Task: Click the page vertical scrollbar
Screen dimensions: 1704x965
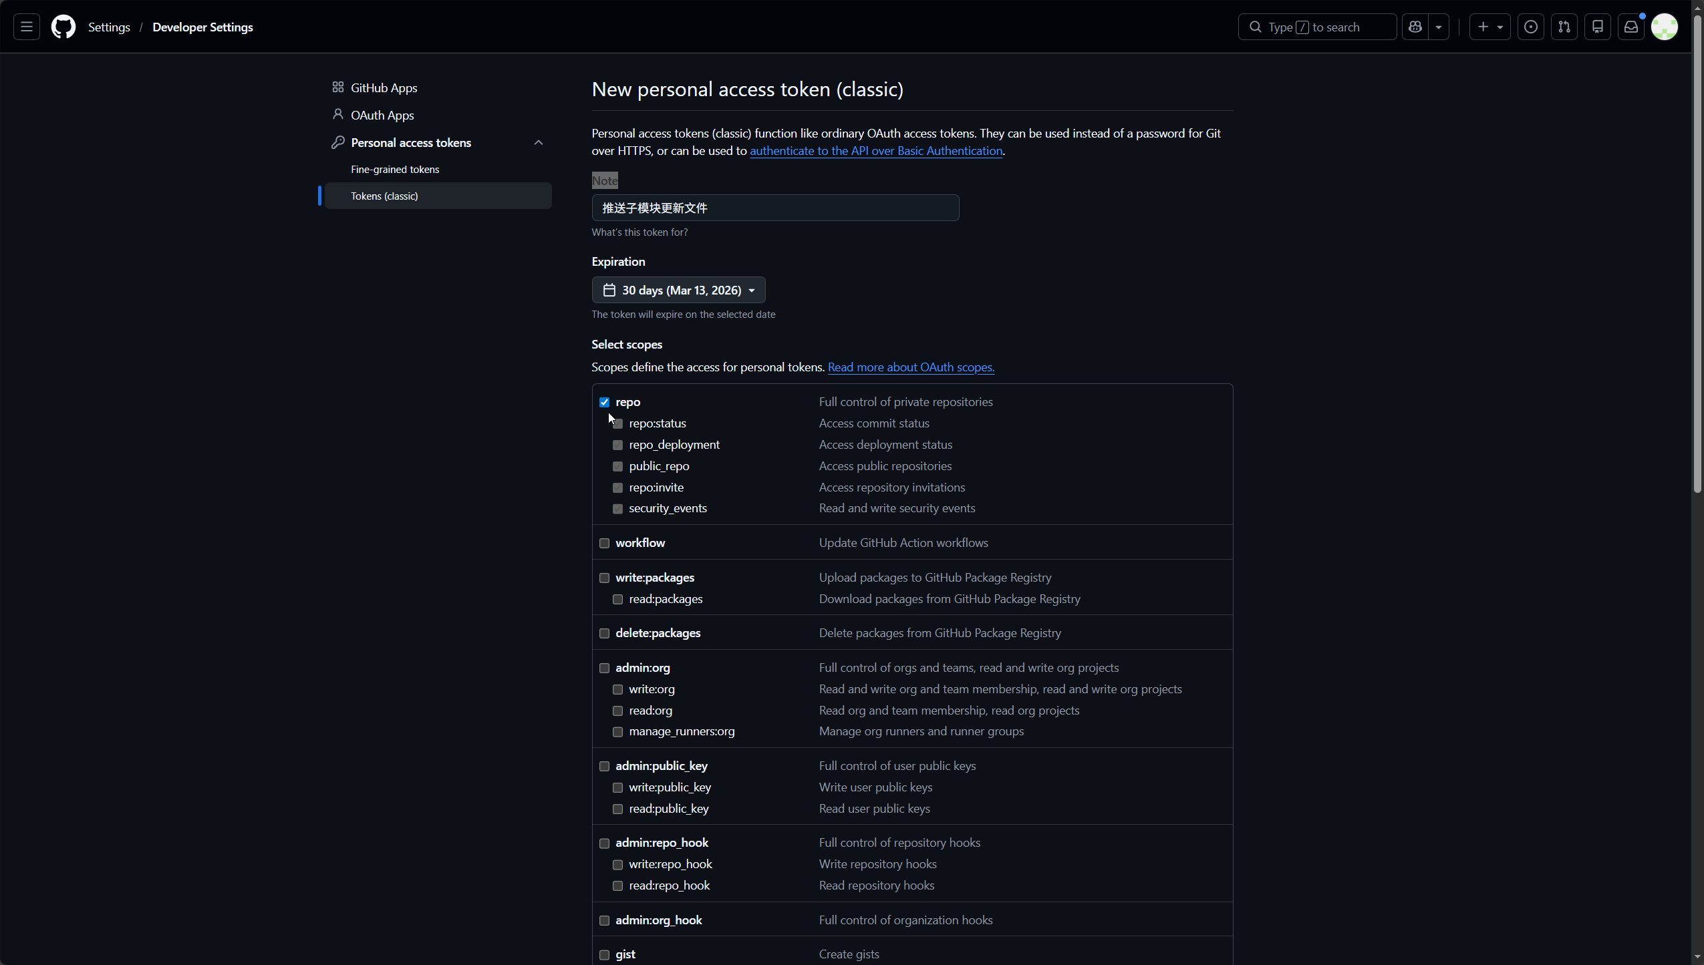Action: pyautogui.click(x=1697, y=267)
